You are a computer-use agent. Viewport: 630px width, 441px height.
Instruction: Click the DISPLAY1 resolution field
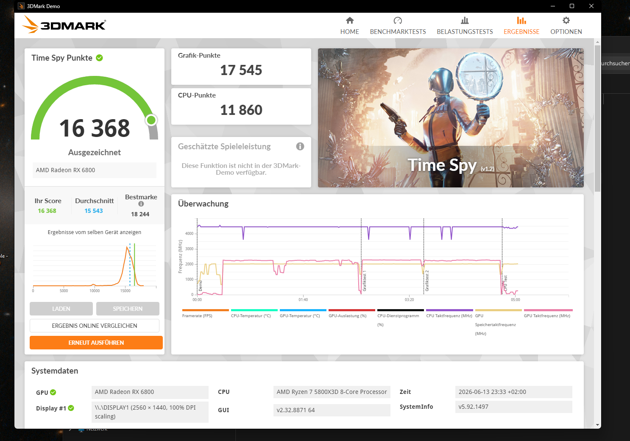pos(150,412)
